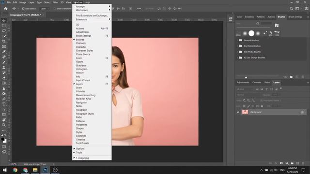Toggle Show Transform Controls checkbox

coord(55,9)
